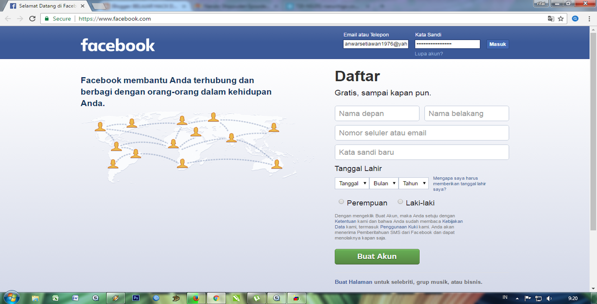Click the volume speaker tray icon
The height and width of the screenshot is (304, 597).
[549, 298]
